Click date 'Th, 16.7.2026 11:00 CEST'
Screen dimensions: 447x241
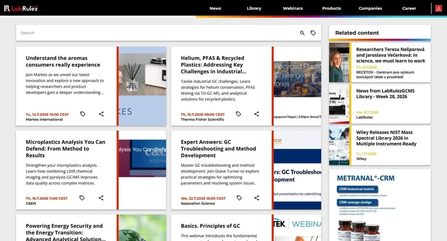(47, 198)
